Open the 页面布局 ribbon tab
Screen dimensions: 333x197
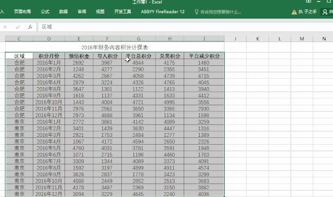[x=22, y=11]
